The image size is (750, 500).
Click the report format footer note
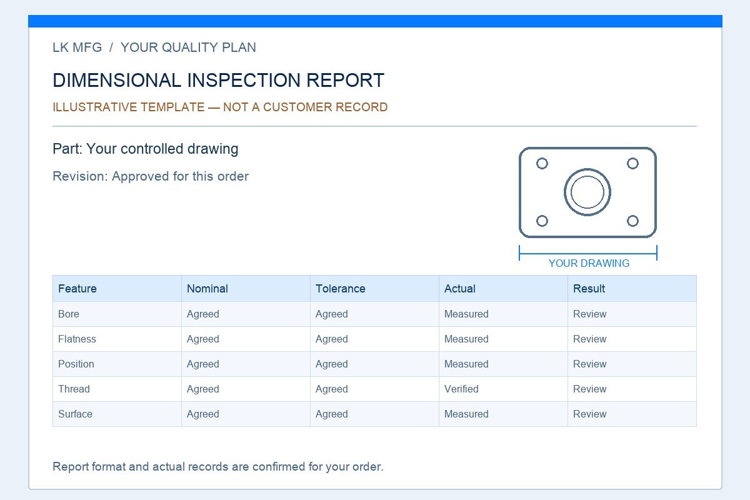218,467
